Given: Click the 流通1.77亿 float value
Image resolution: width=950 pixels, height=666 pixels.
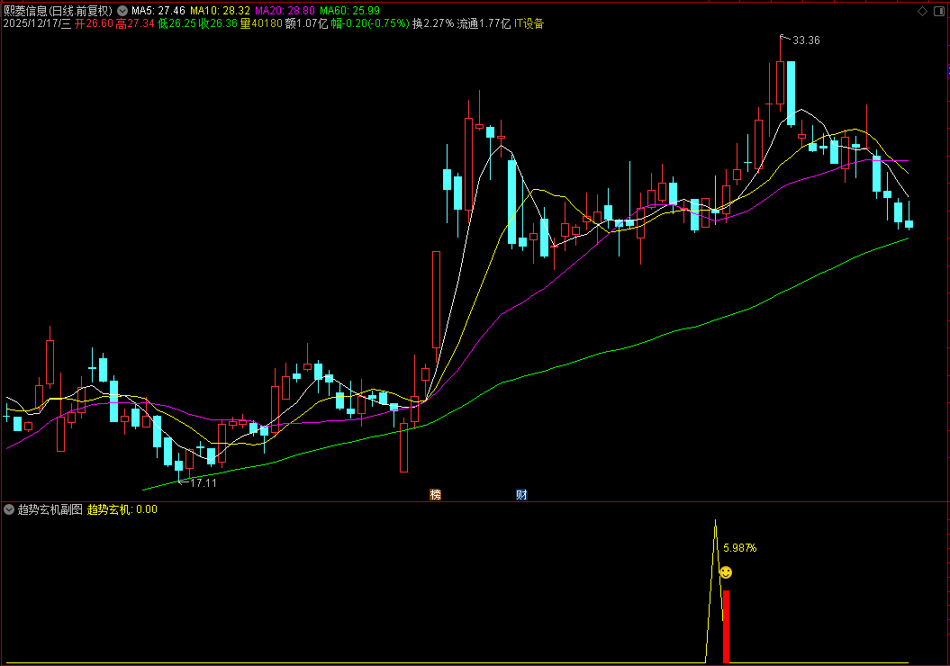Looking at the screenshot, I should click(x=484, y=23).
